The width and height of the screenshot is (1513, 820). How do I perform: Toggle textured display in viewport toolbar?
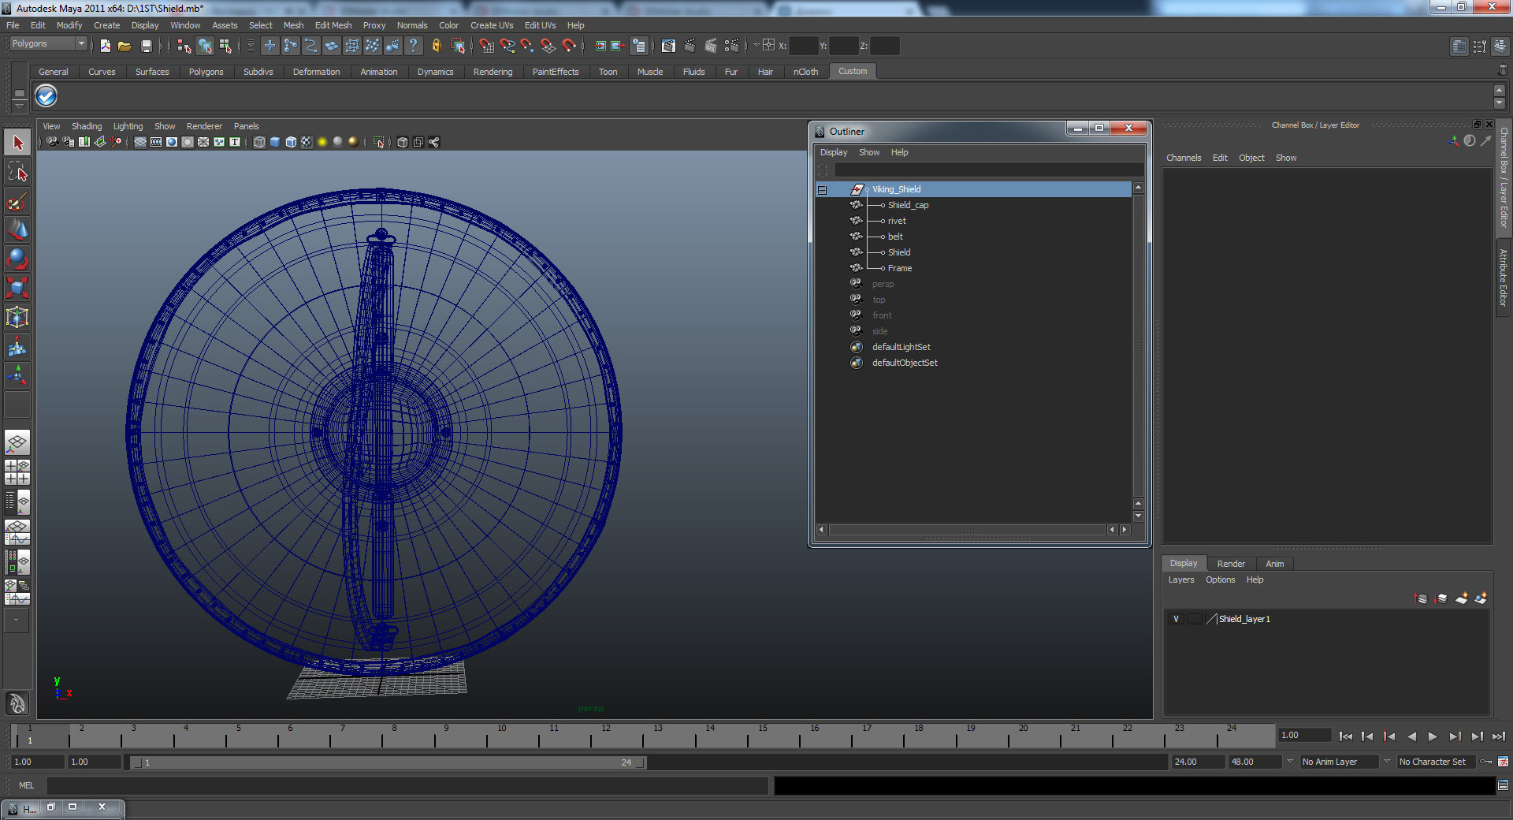pos(307,142)
